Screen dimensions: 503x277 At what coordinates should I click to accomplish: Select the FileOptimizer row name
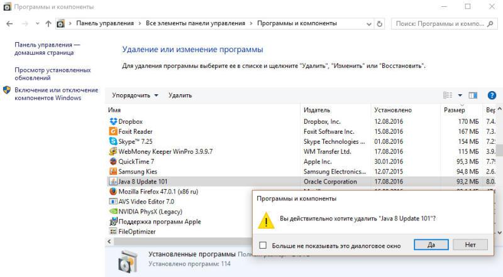(137, 232)
